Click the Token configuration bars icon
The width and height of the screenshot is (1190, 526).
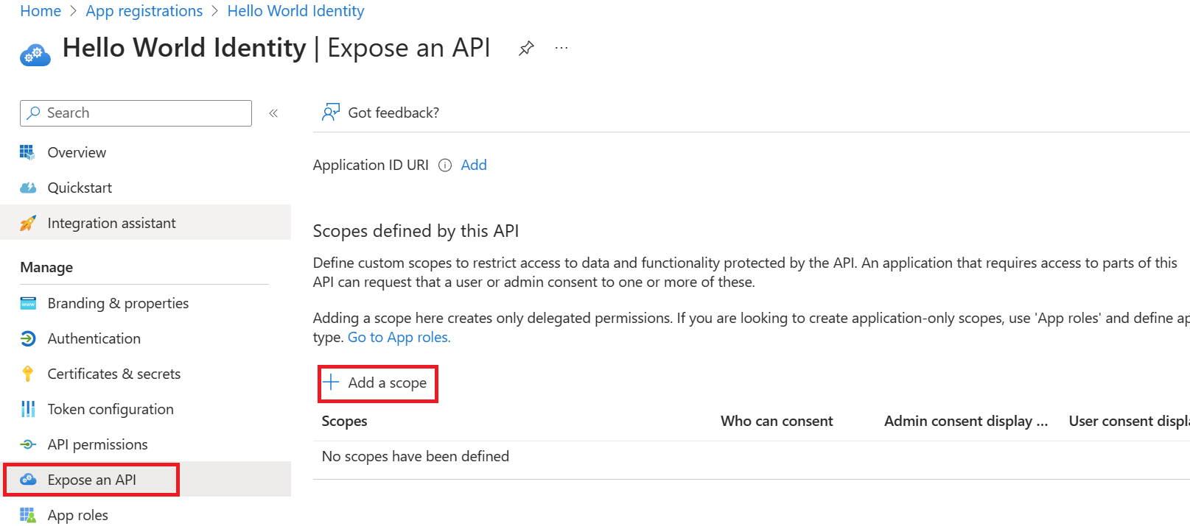point(28,409)
